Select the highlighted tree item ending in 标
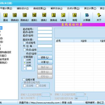105x105 pixels. pos(1,28)
